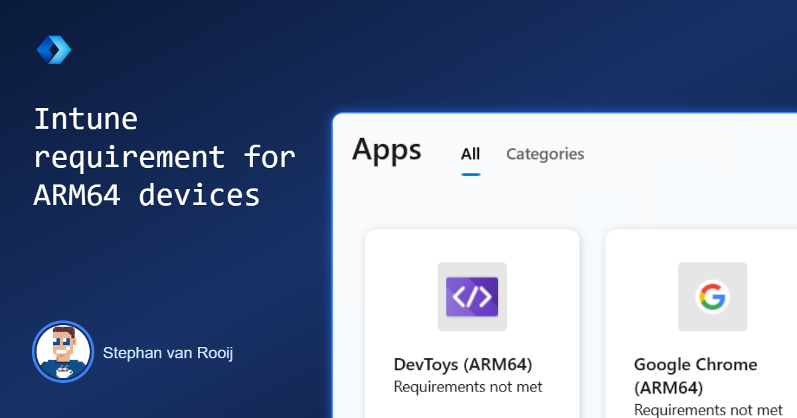Open the Google Chrome (ARM64) app title
Viewport: 797px width, 418px height.
coord(695,376)
